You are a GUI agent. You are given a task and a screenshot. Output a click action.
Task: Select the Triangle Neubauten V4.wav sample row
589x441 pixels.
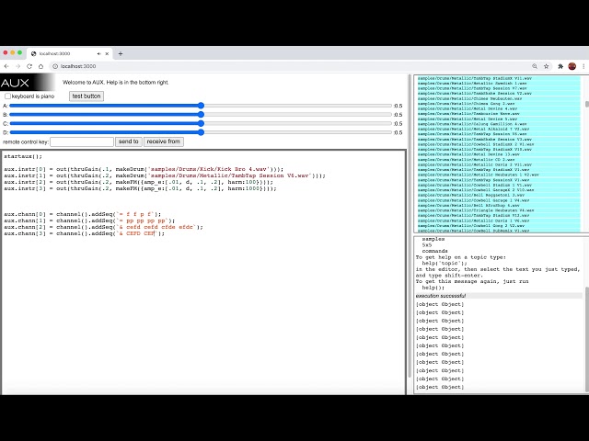(499, 210)
